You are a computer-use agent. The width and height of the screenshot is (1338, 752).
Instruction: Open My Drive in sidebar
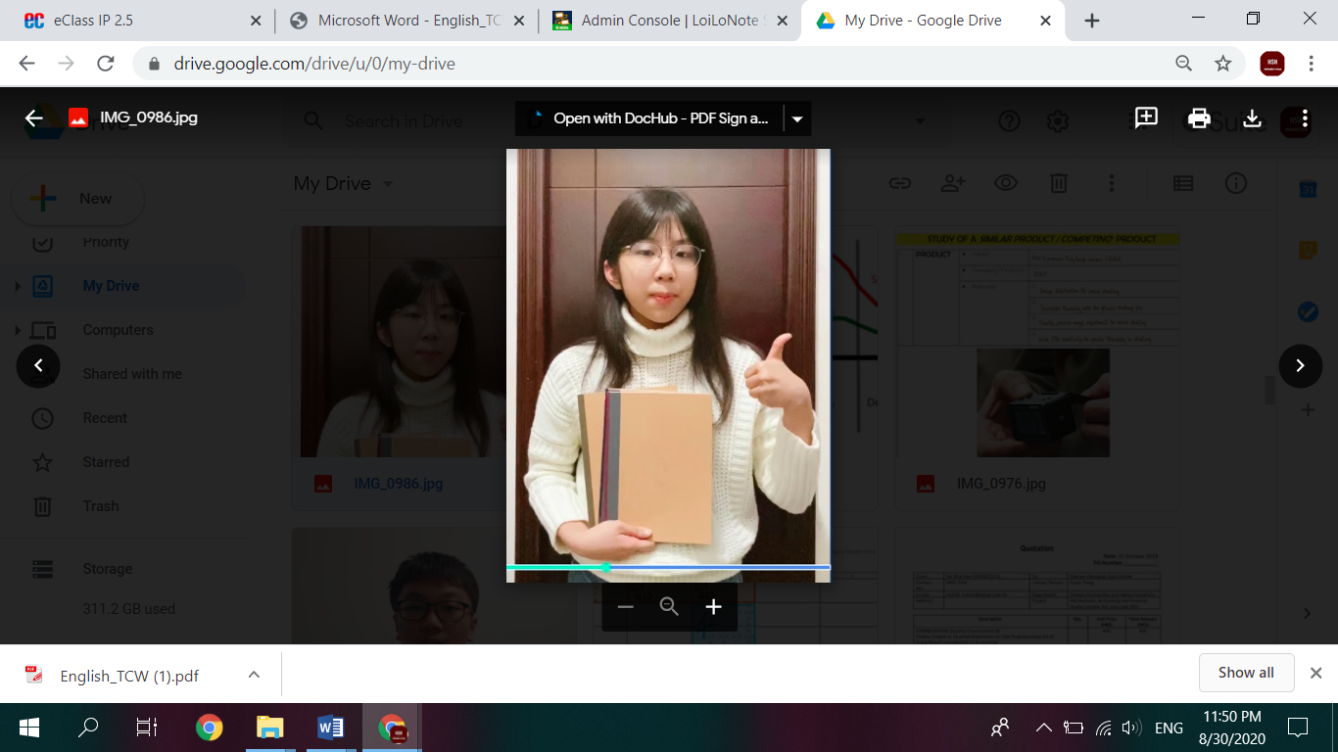(111, 286)
